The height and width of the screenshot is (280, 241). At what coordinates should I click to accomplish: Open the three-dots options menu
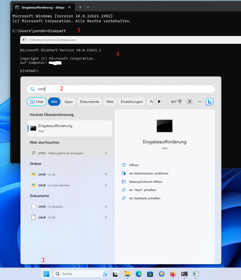pyautogui.click(x=199, y=102)
